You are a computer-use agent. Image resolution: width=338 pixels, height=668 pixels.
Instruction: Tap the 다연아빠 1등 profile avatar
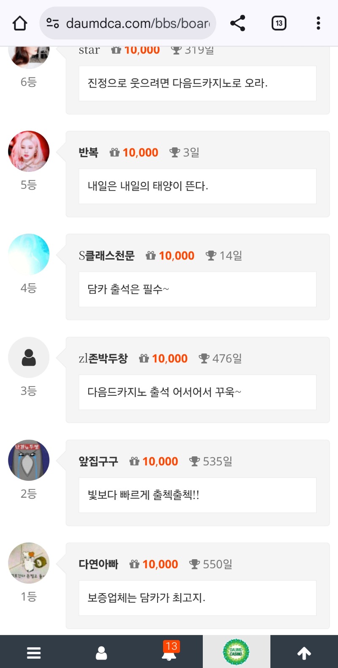pos(29,563)
